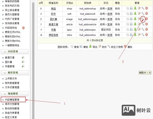Click the red icon beside 内容回收站

pos(23,28)
